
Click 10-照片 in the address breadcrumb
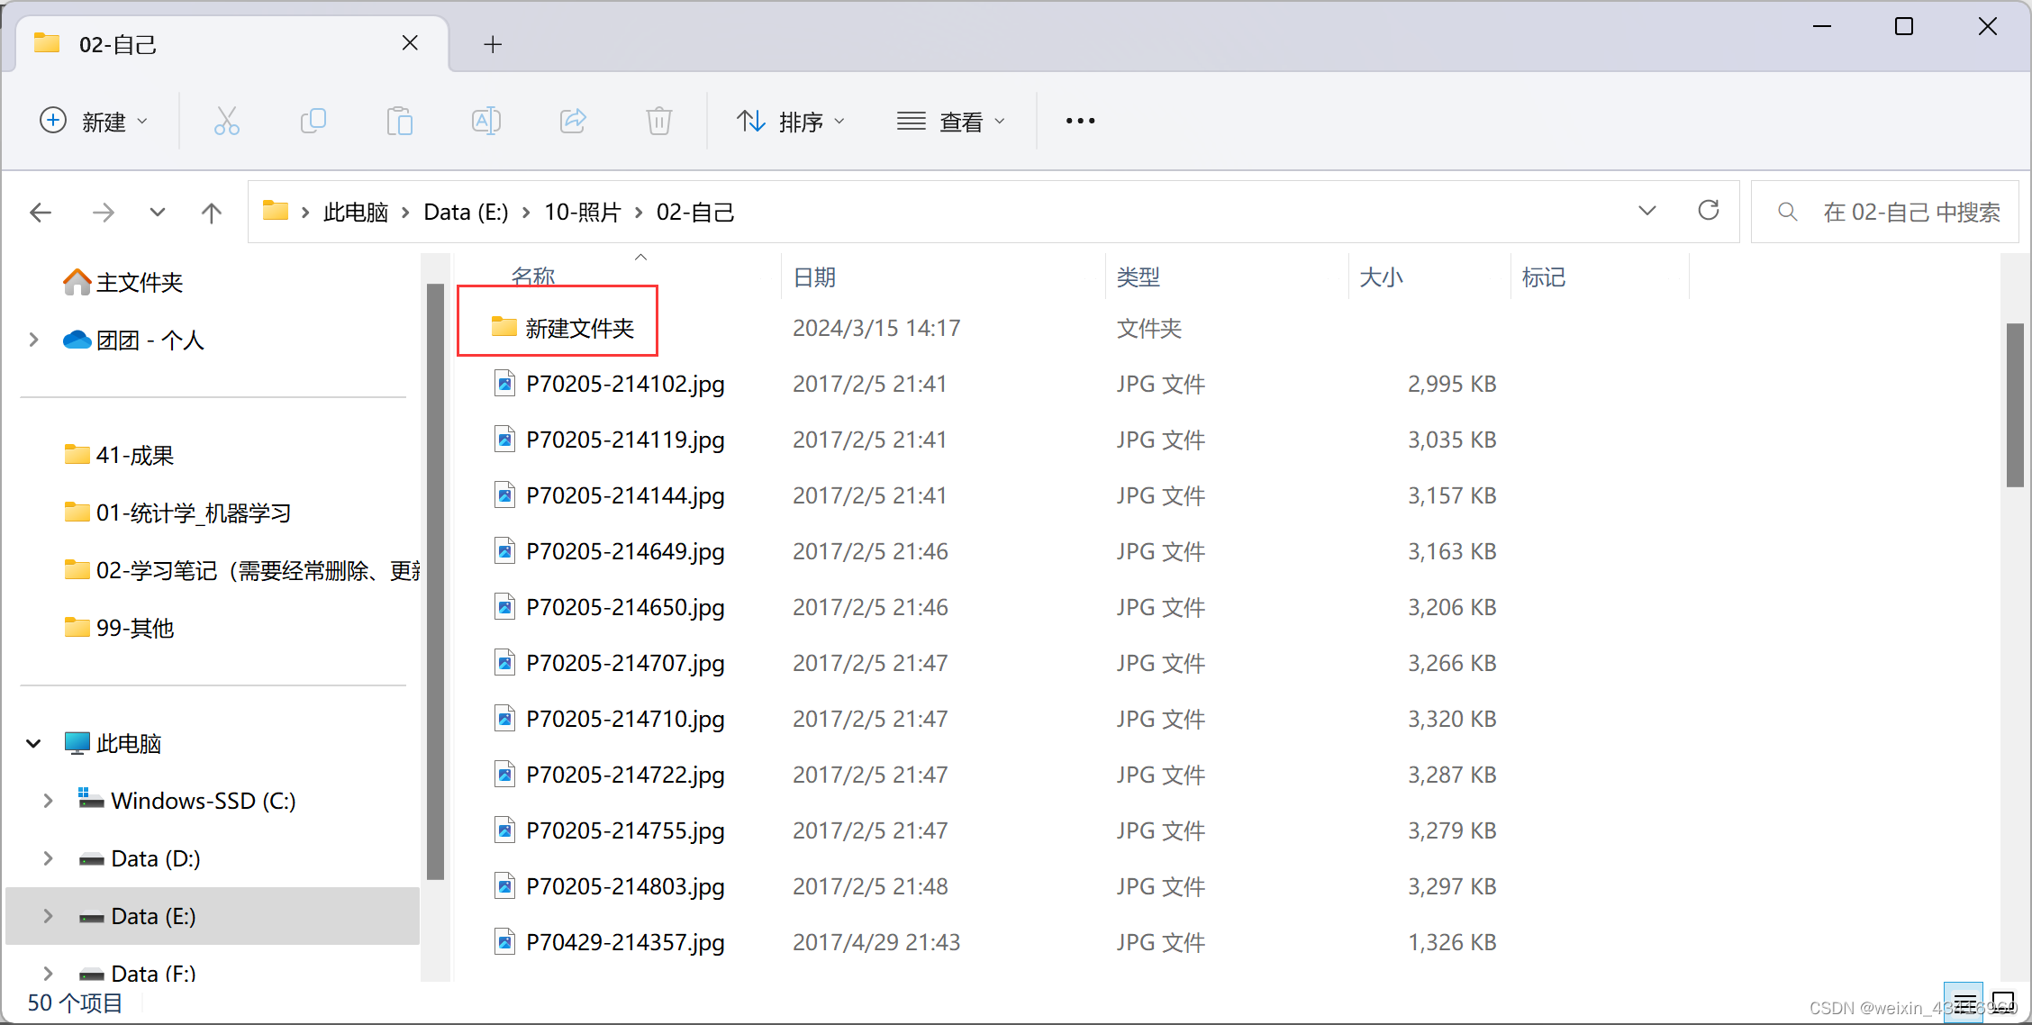pyautogui.click(x=582, y=213)
